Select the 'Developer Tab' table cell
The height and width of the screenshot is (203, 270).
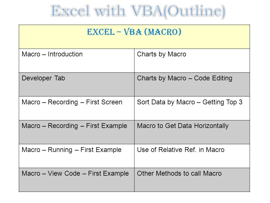pyautogui.click(x=76, y=84)
